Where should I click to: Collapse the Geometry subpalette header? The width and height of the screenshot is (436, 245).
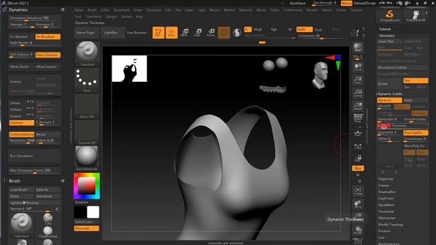point(387,35)
